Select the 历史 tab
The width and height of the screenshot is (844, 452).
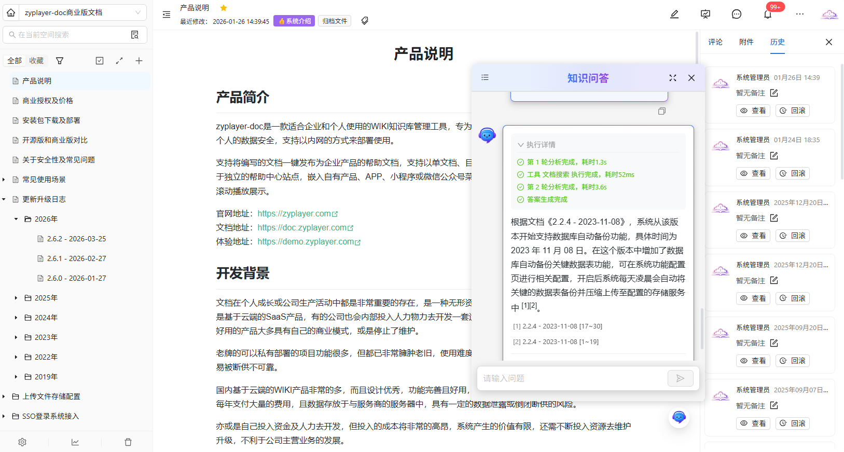(778, 42)
